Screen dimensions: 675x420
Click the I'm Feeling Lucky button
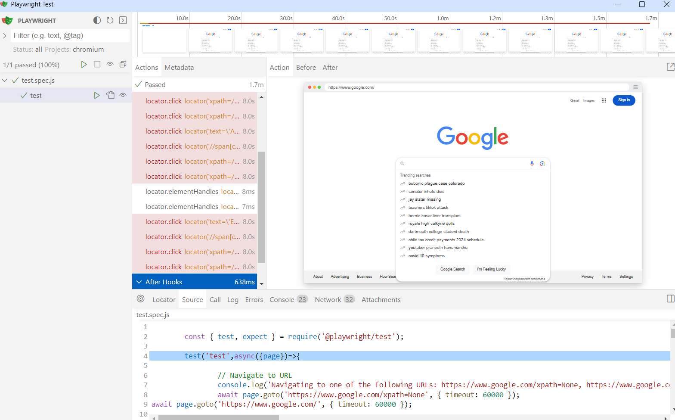click(491, 269)
